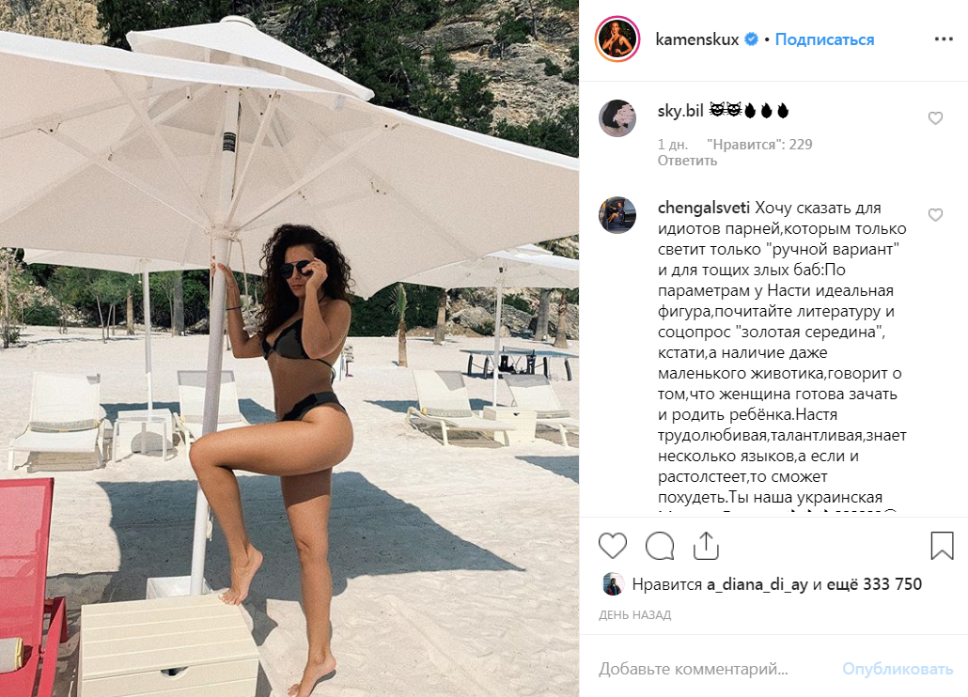Click the verified badge next to kamenskux
Image resolution: width=968 pixels, height=697 pixels.
tap(751, 39)
